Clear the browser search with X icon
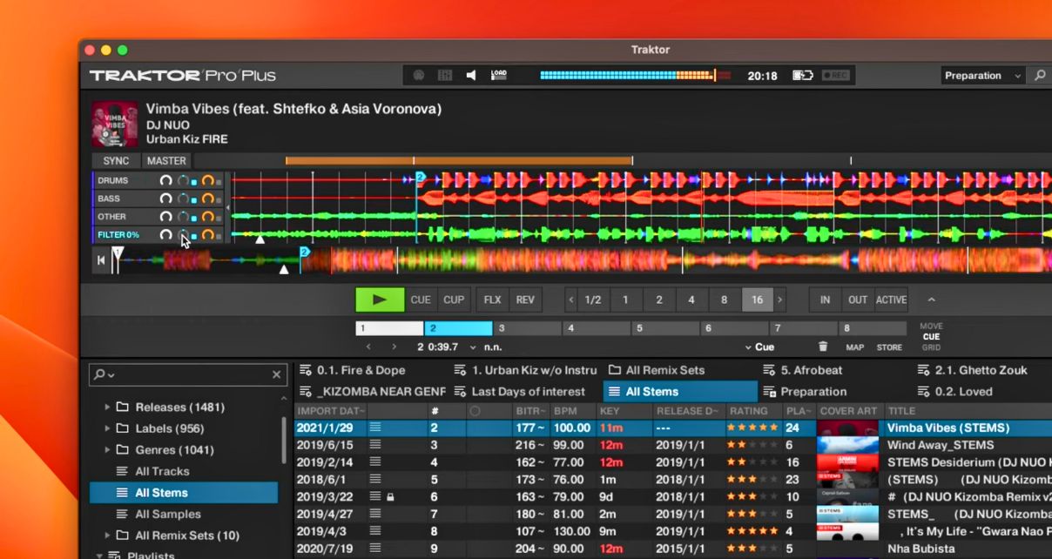This screenshot has width=1052, height=559. click(276, 374)
